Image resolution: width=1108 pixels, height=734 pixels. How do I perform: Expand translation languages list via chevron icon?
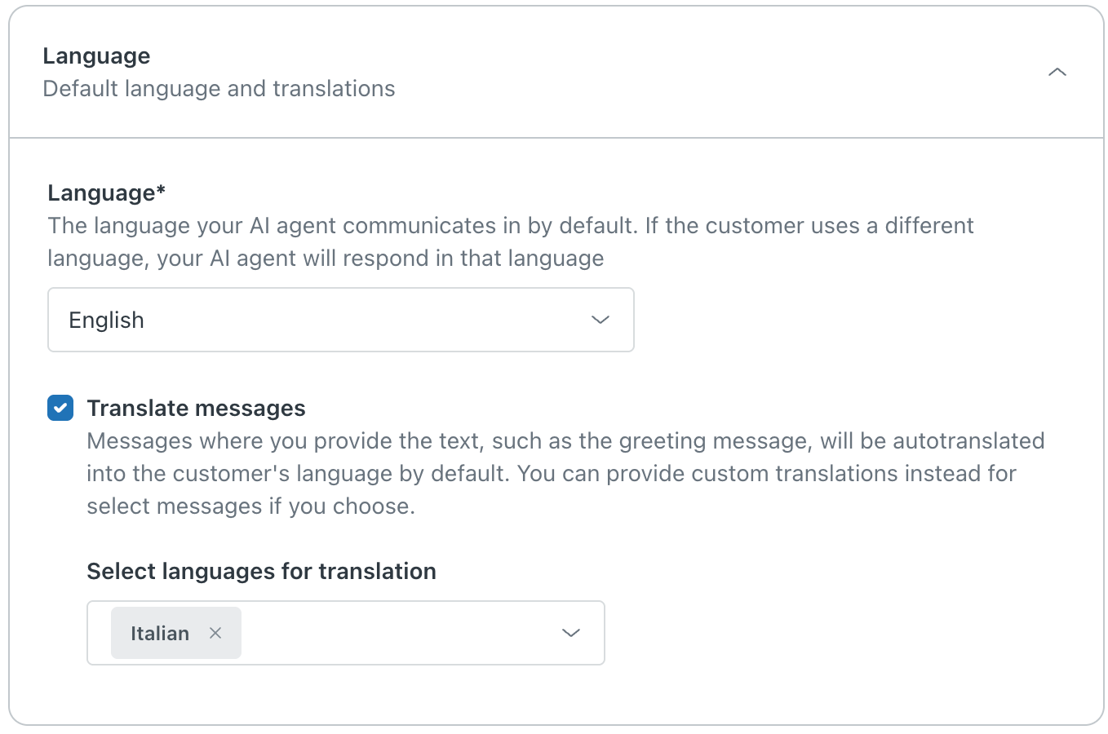(571, 633)
